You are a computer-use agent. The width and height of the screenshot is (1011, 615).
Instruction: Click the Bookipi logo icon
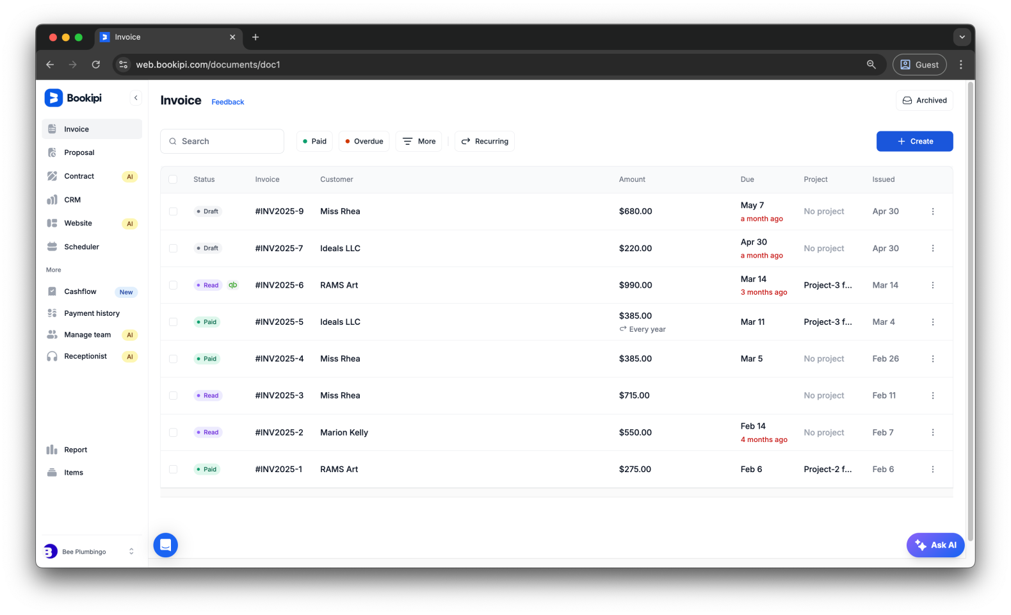pyautogui.click(x=54, y=98)
